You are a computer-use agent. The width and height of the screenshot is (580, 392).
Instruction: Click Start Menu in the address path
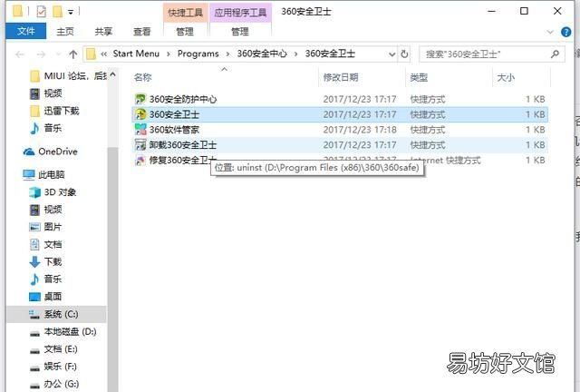tap(136, 54)
